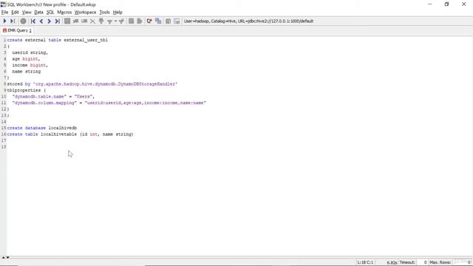Open the Help menu
The width and height of the screenshot is (473, 266).
[118, 13]
